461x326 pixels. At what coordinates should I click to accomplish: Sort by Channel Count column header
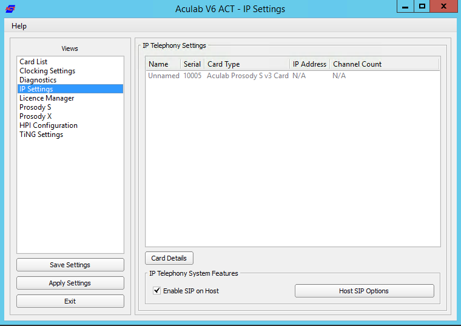pyautogui.click(x=384, y=64)
